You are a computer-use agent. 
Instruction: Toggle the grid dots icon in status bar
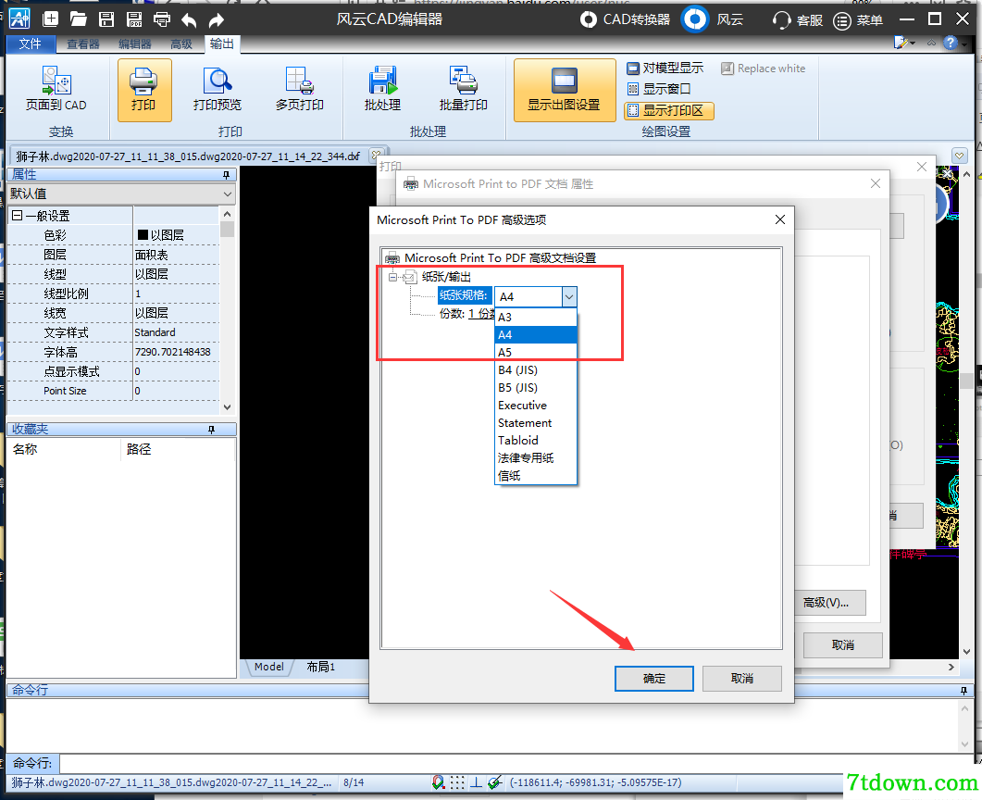[458, 782]
